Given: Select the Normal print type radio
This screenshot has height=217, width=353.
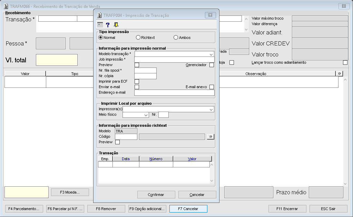Looking at the screenshot, I should tap(101, 38).
